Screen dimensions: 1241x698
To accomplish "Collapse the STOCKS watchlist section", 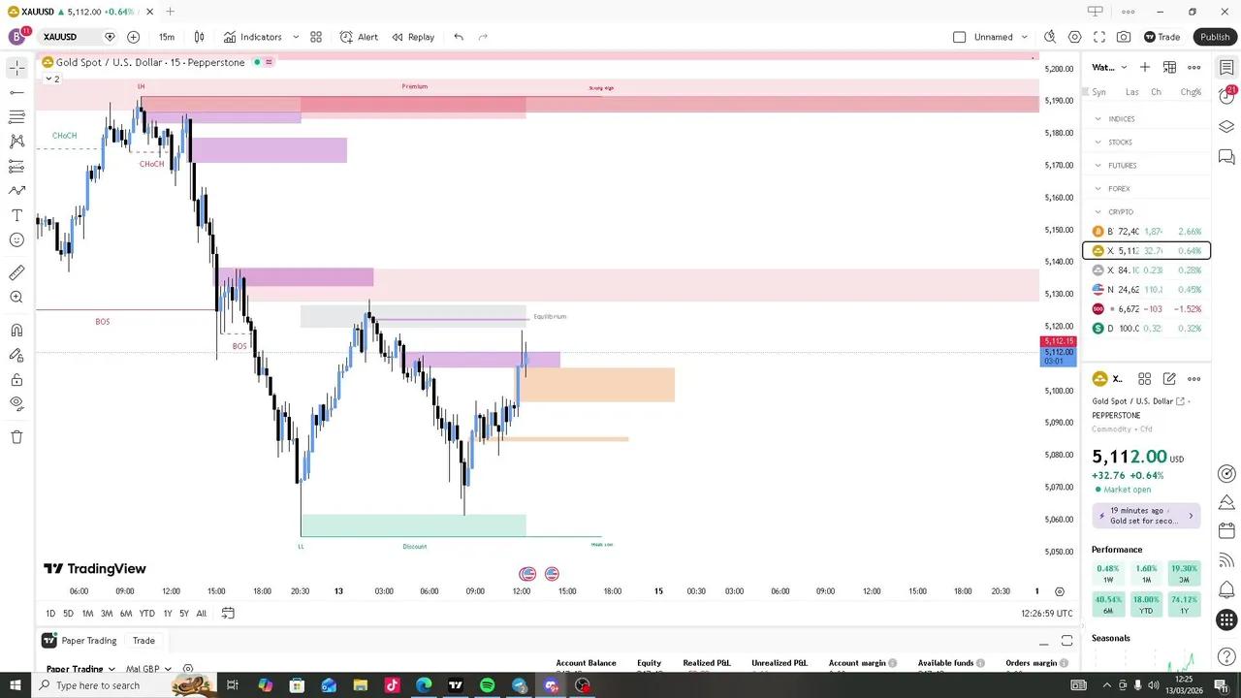I will tap(1098, 143).
